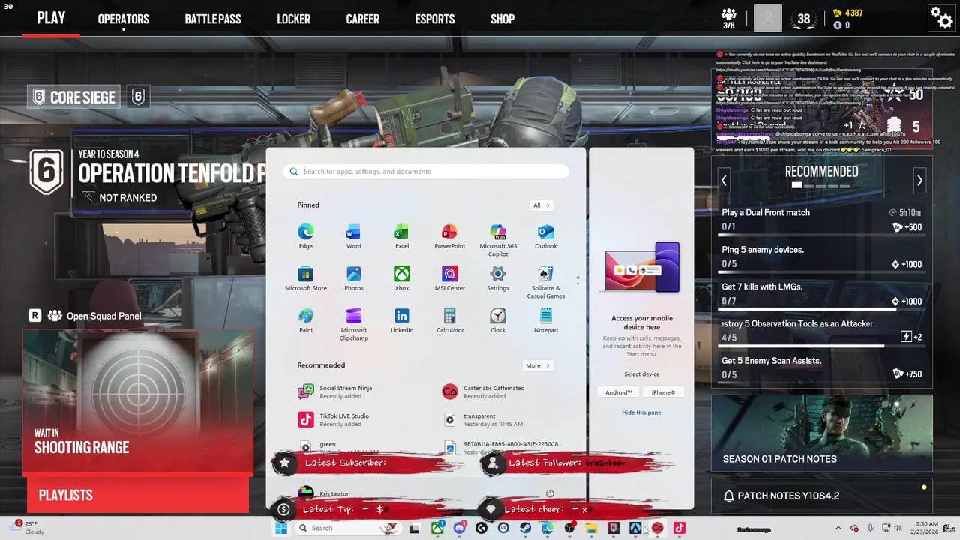This screenshot has width=960, height=540.
Task: Launch PowerPoint pinned app
Action: (x=449, y=235)
